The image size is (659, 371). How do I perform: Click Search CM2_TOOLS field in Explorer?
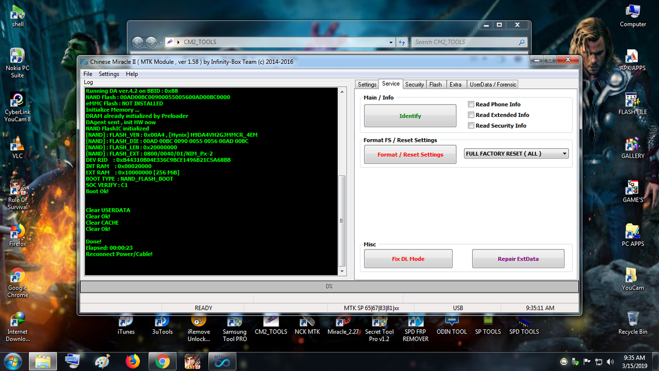pos(470,42)
